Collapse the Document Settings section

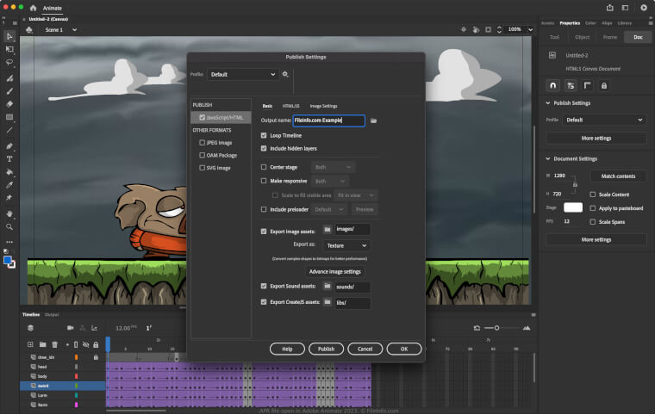pyautogui.click(x=545, y=158)
